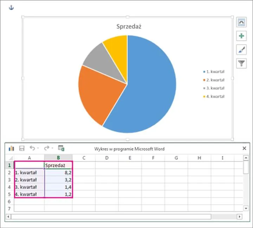
Task: Open the Layout Options button beside chart
Action: click(x=242, y=22)
